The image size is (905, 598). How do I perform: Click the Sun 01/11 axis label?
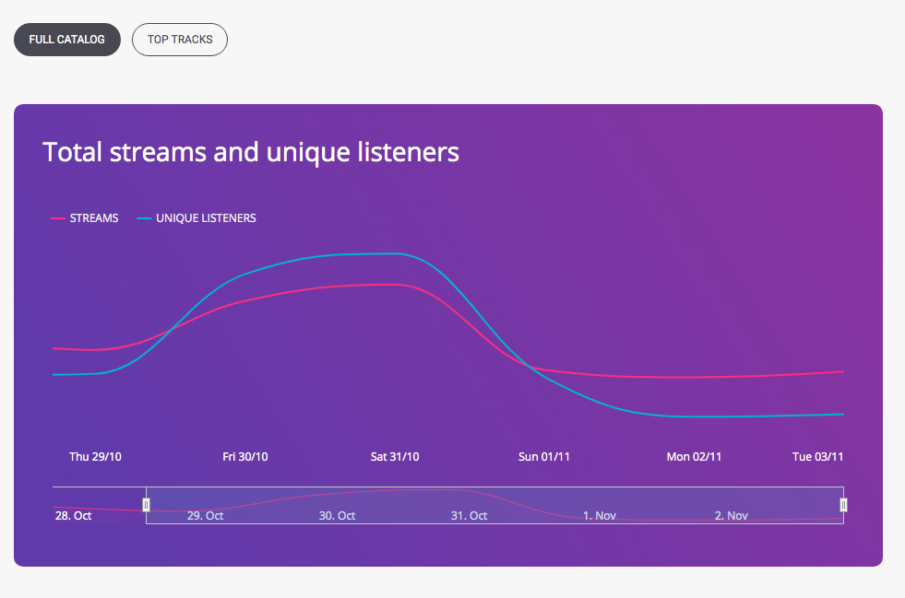pyautogui.click(x=543, y=457)
